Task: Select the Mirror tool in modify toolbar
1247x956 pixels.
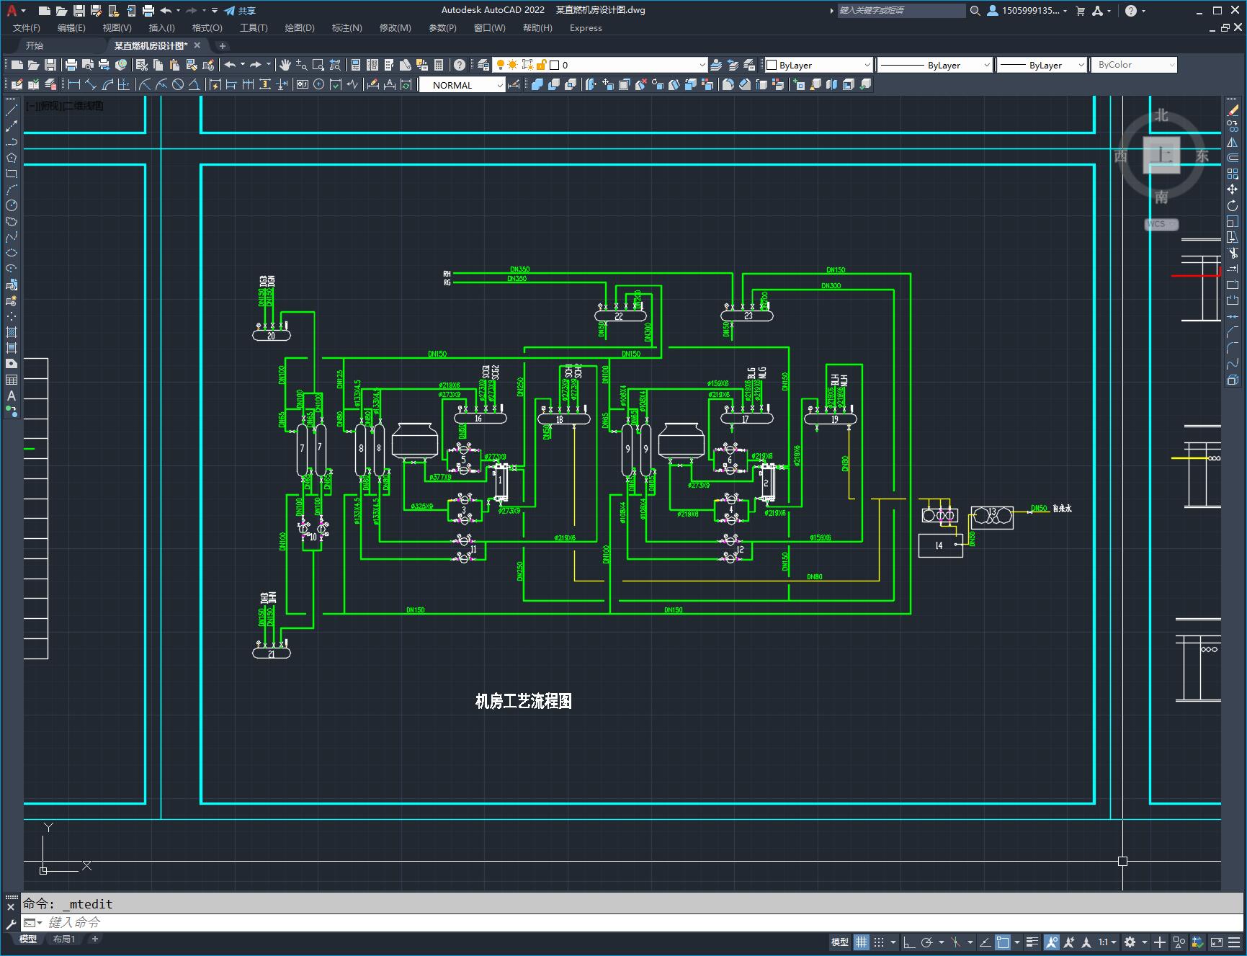Action: pos(1233,142)
